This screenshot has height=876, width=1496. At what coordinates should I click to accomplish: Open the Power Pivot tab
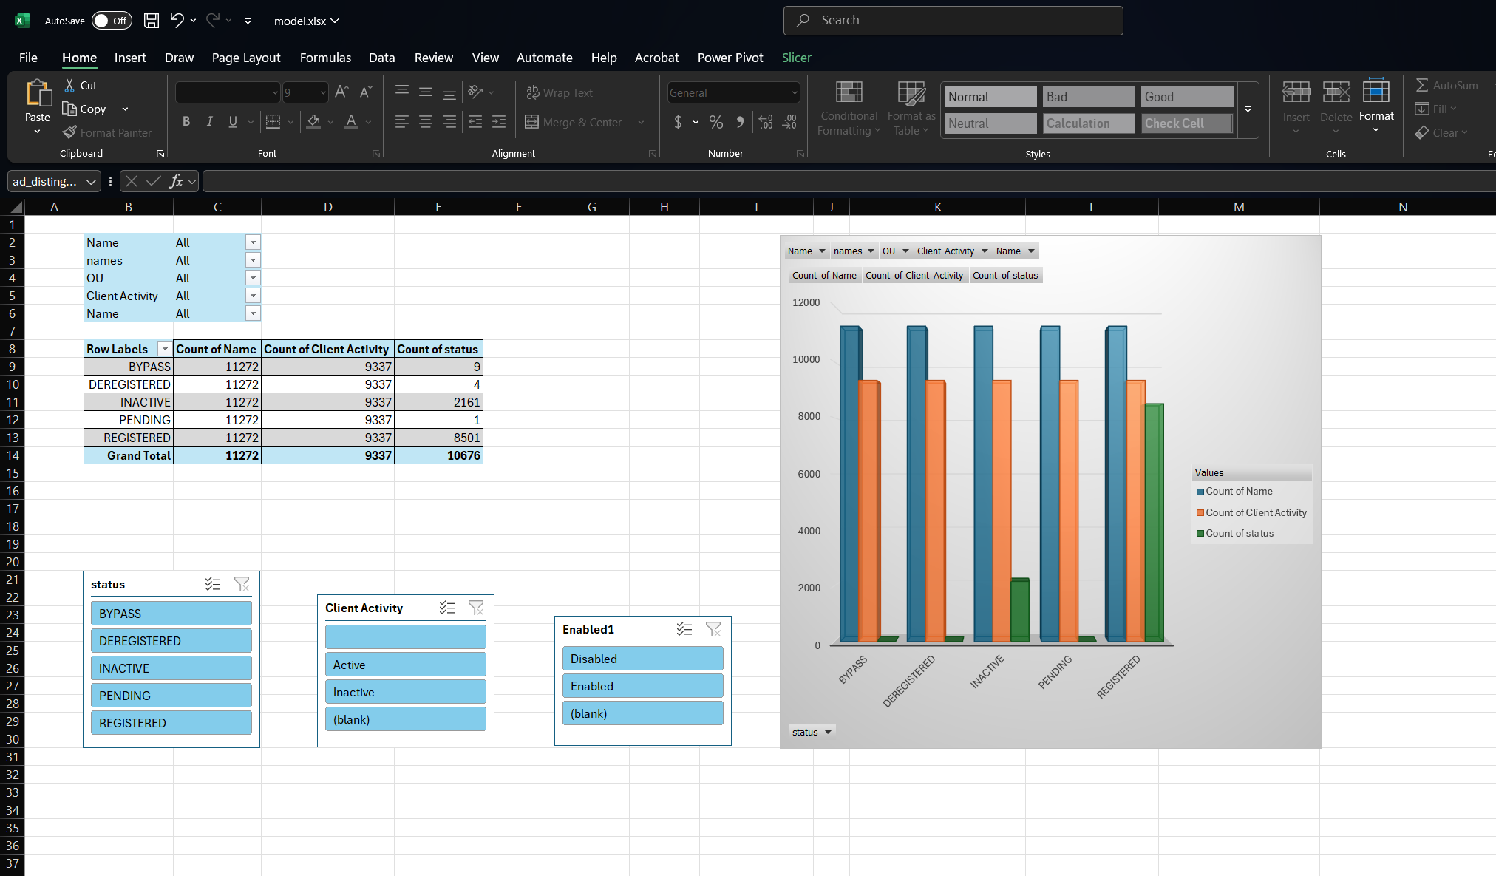pos(730,58)
